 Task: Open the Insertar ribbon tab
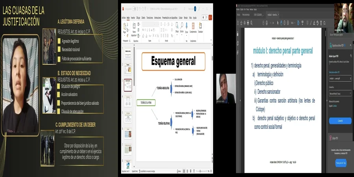(133, 18)
